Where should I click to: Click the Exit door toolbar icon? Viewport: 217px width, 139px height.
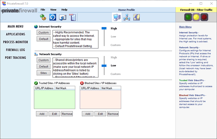click(72, 17)
